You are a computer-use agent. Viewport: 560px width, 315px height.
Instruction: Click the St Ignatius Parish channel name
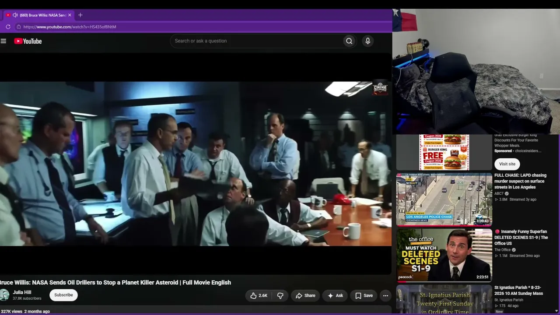(508, 300)
